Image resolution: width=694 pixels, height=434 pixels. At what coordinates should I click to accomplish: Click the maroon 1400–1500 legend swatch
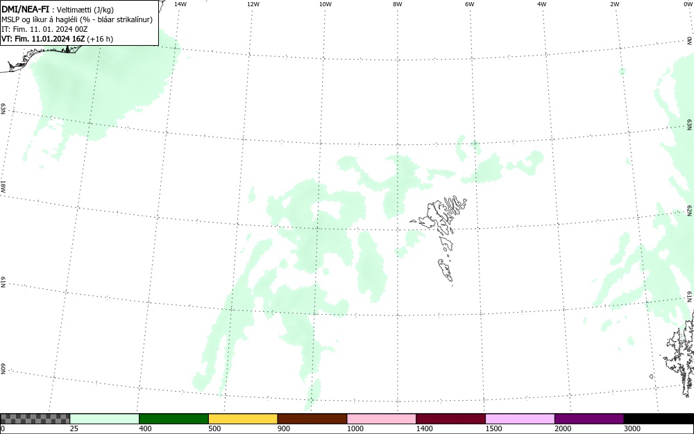450,419
